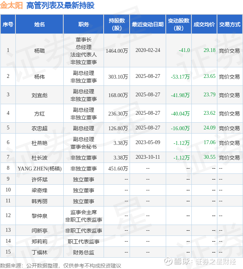Image resolution: width=243 pixels, height=269 pixels.
Task: Click the position 法定代表人
Action: [x=84, y=55]
